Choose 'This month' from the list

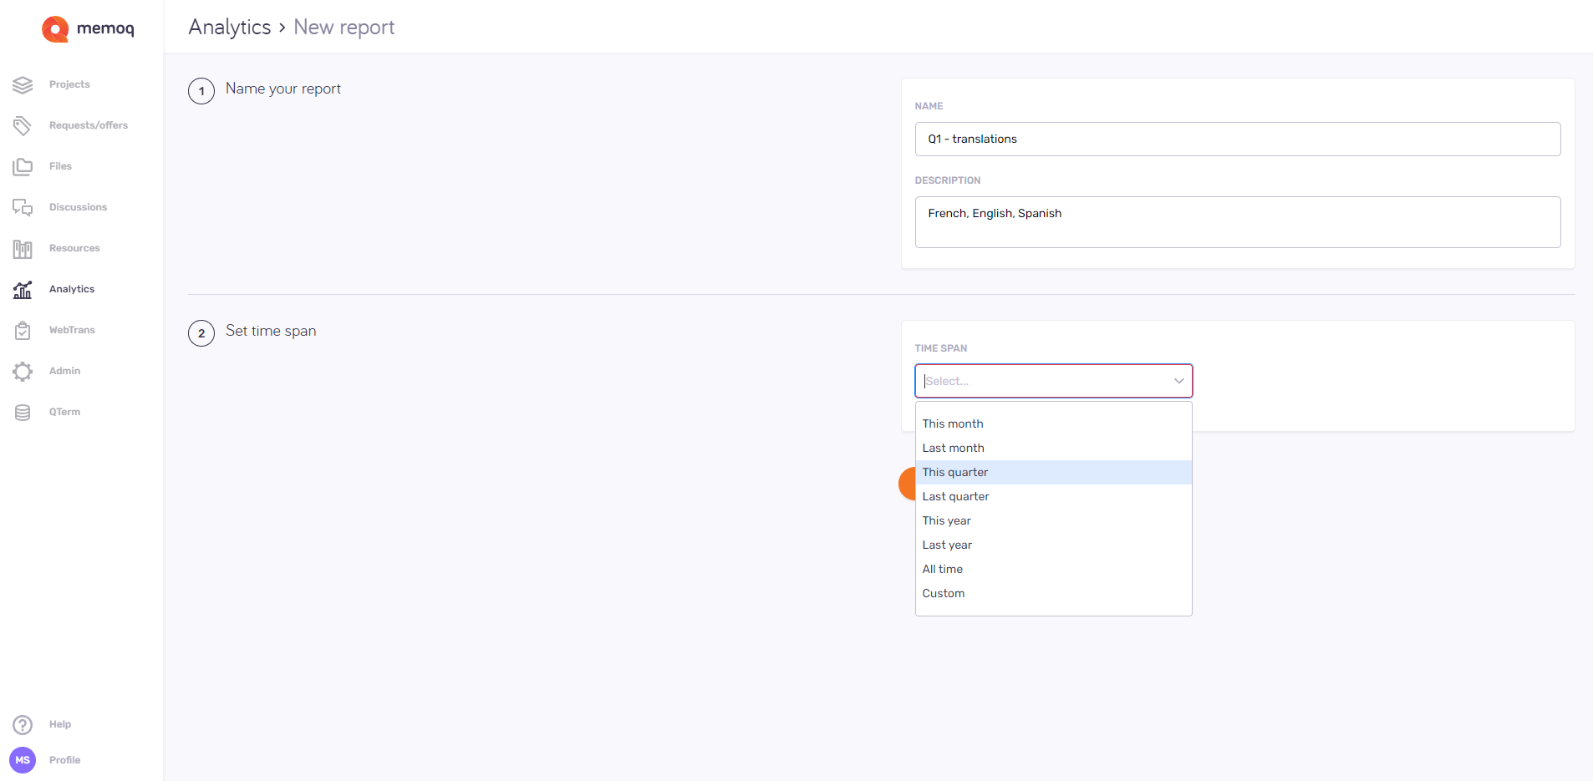(x=1053, y=423)
